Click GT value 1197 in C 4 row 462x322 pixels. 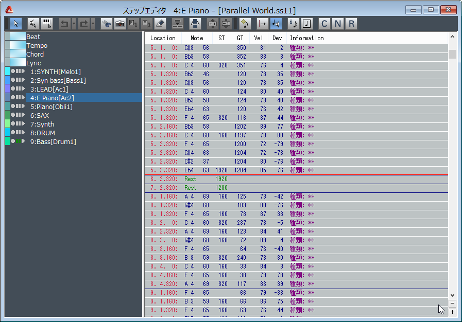(240, 135)
